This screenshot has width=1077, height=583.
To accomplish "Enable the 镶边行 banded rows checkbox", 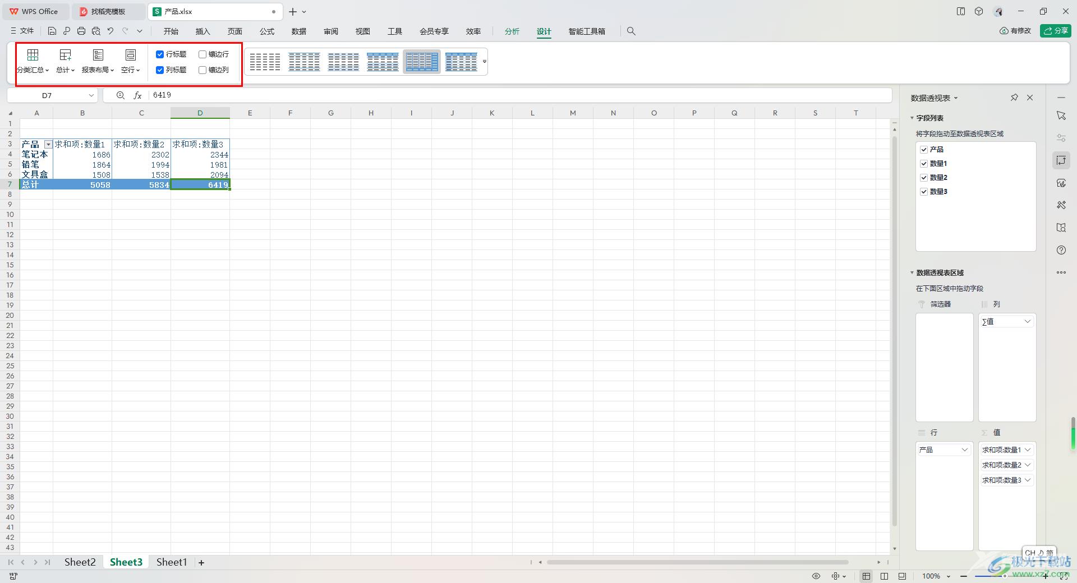I will click(202, 54).
